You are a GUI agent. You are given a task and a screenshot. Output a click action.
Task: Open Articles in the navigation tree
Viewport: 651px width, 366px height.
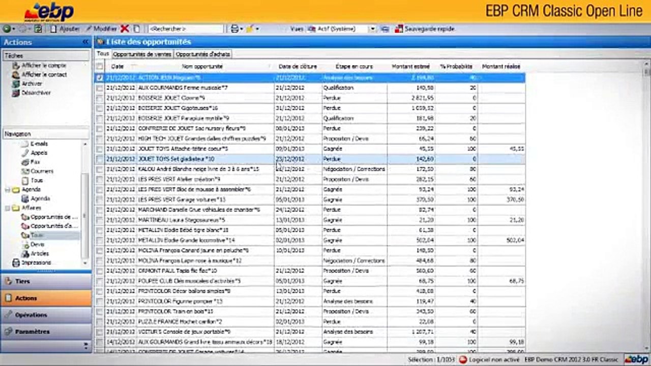click(x=40, y=254)
